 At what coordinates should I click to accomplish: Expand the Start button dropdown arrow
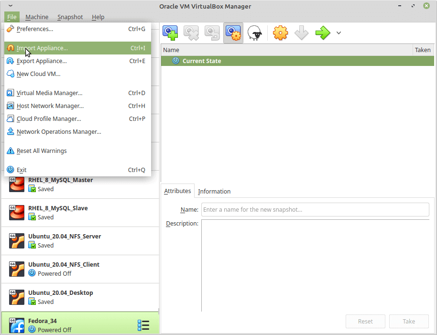[339, 33]
